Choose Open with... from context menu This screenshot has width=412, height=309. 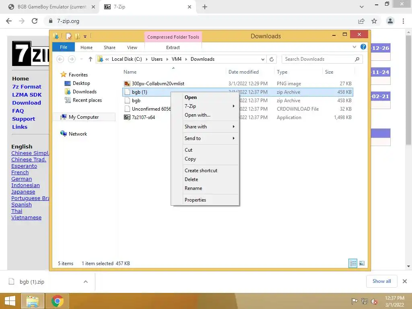(x=197, y=115)
